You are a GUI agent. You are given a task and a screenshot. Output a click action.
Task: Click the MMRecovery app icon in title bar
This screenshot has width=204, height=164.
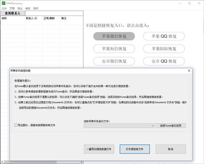click(3, 3)
